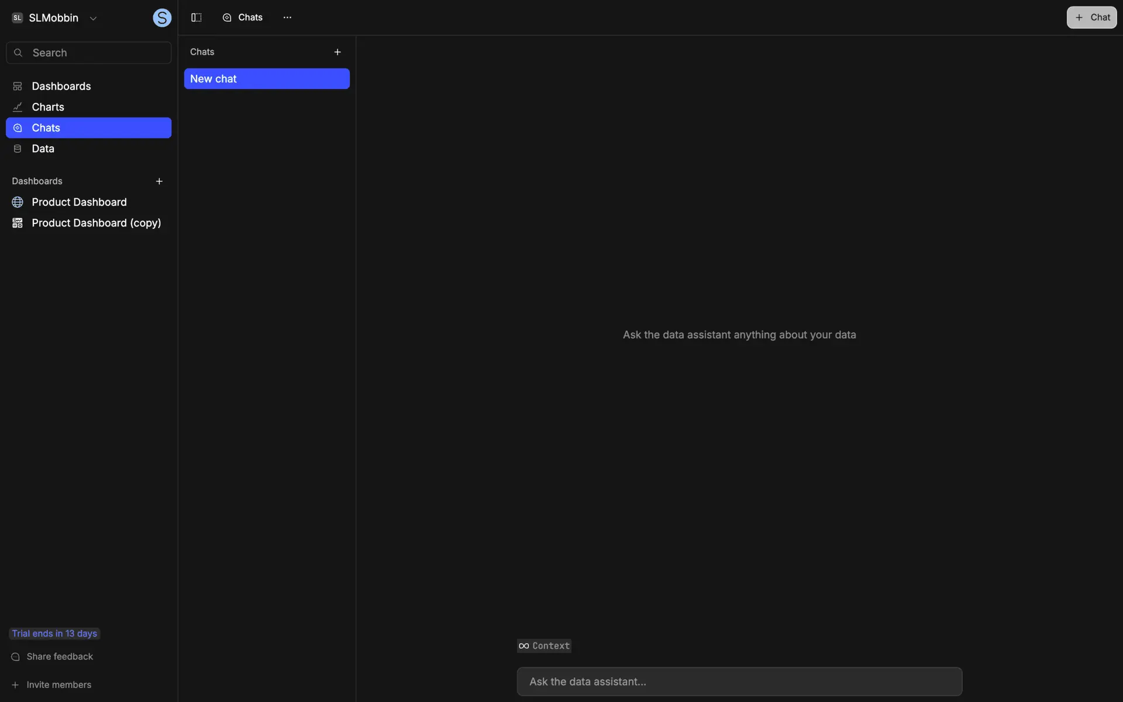This screenshot has width=1123, height=702.
Task: Toggle the sidebar panel icon
Action: click(x=197, y=18)
